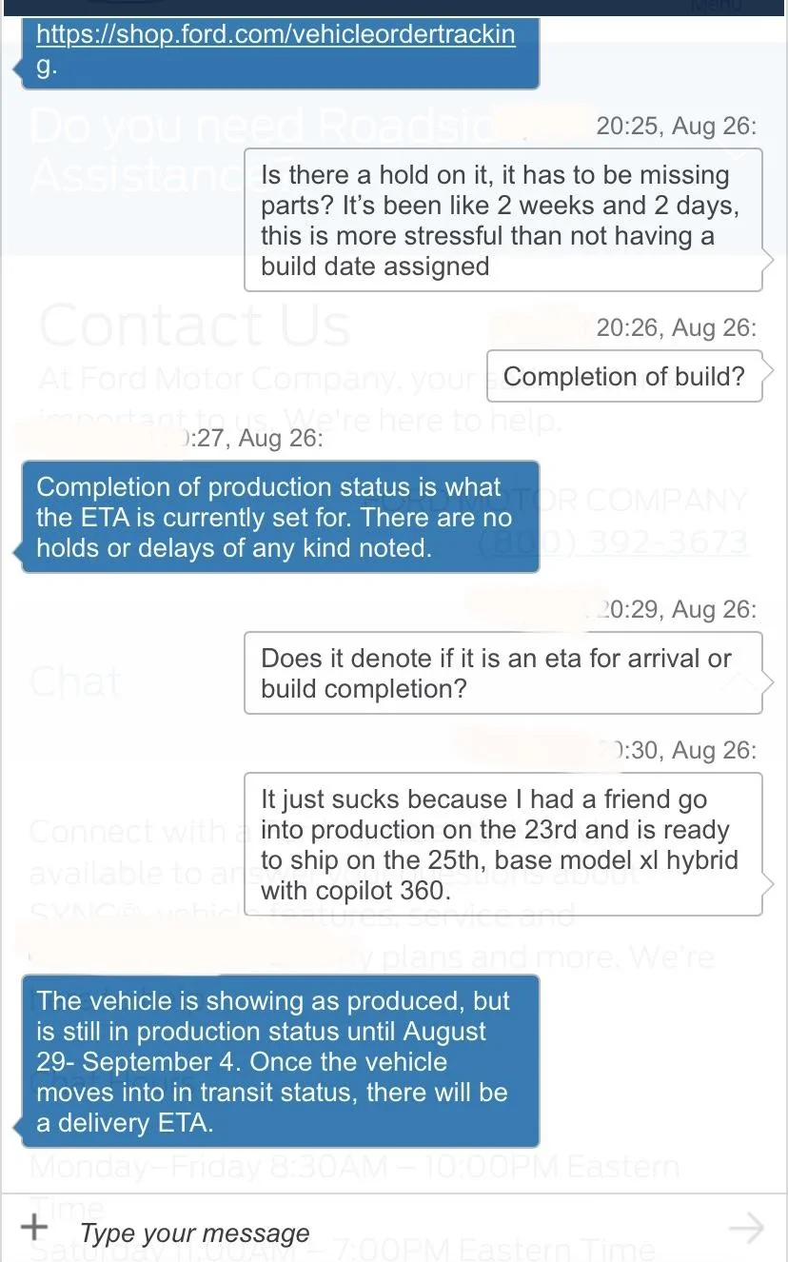The image size is (788, 1262).
Task: Select the 'vehicle is showing as produced' reply bubble
Action: tap(281, 1061)
